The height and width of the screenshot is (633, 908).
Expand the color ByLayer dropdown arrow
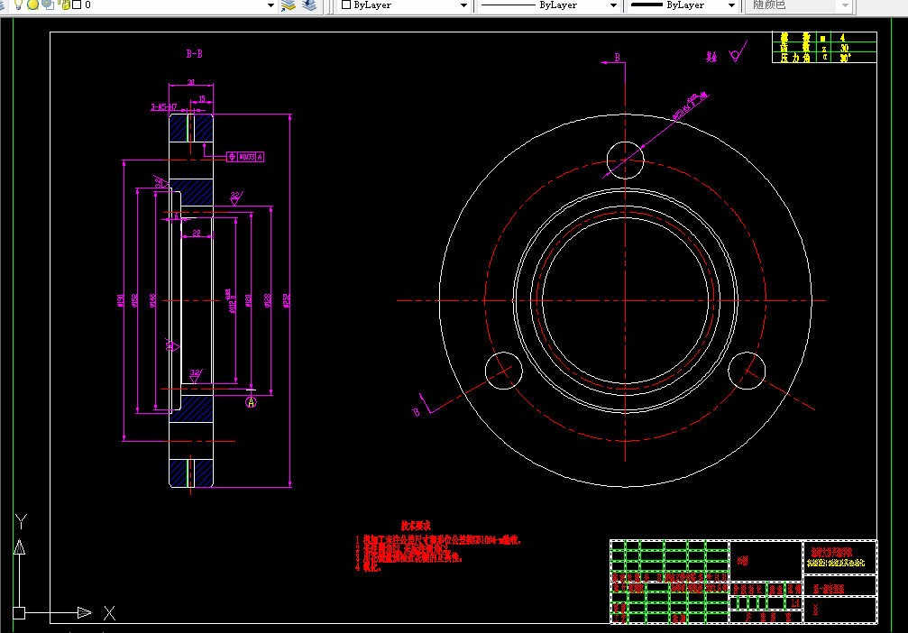point(463,5)
